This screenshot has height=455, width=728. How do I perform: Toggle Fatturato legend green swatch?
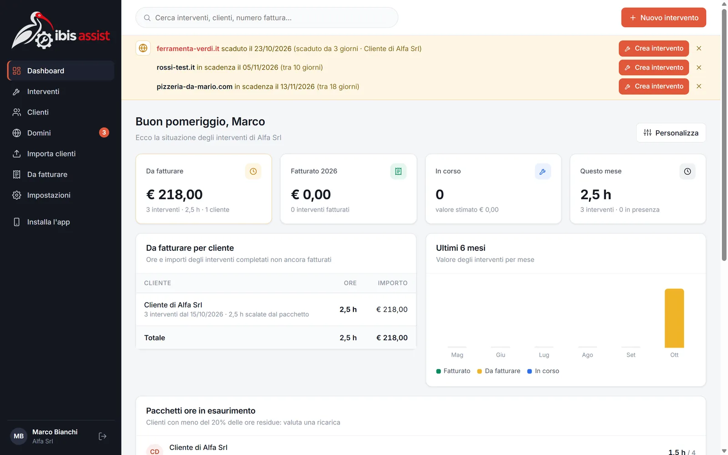[439, 371]
